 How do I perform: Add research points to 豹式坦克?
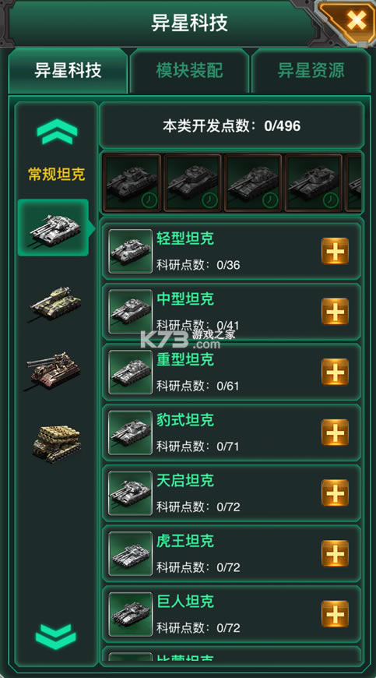(x=335, y=433)
